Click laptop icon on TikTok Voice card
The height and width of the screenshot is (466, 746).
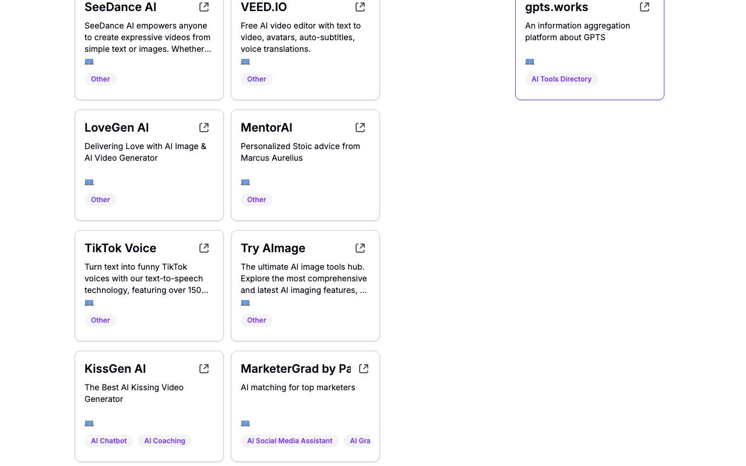click(89, 303)
